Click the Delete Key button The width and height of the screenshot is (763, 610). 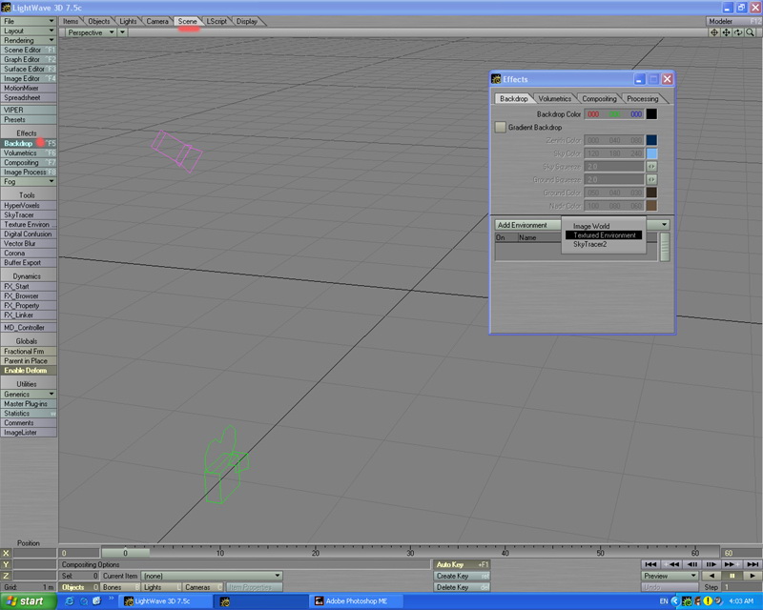(462, 587)
